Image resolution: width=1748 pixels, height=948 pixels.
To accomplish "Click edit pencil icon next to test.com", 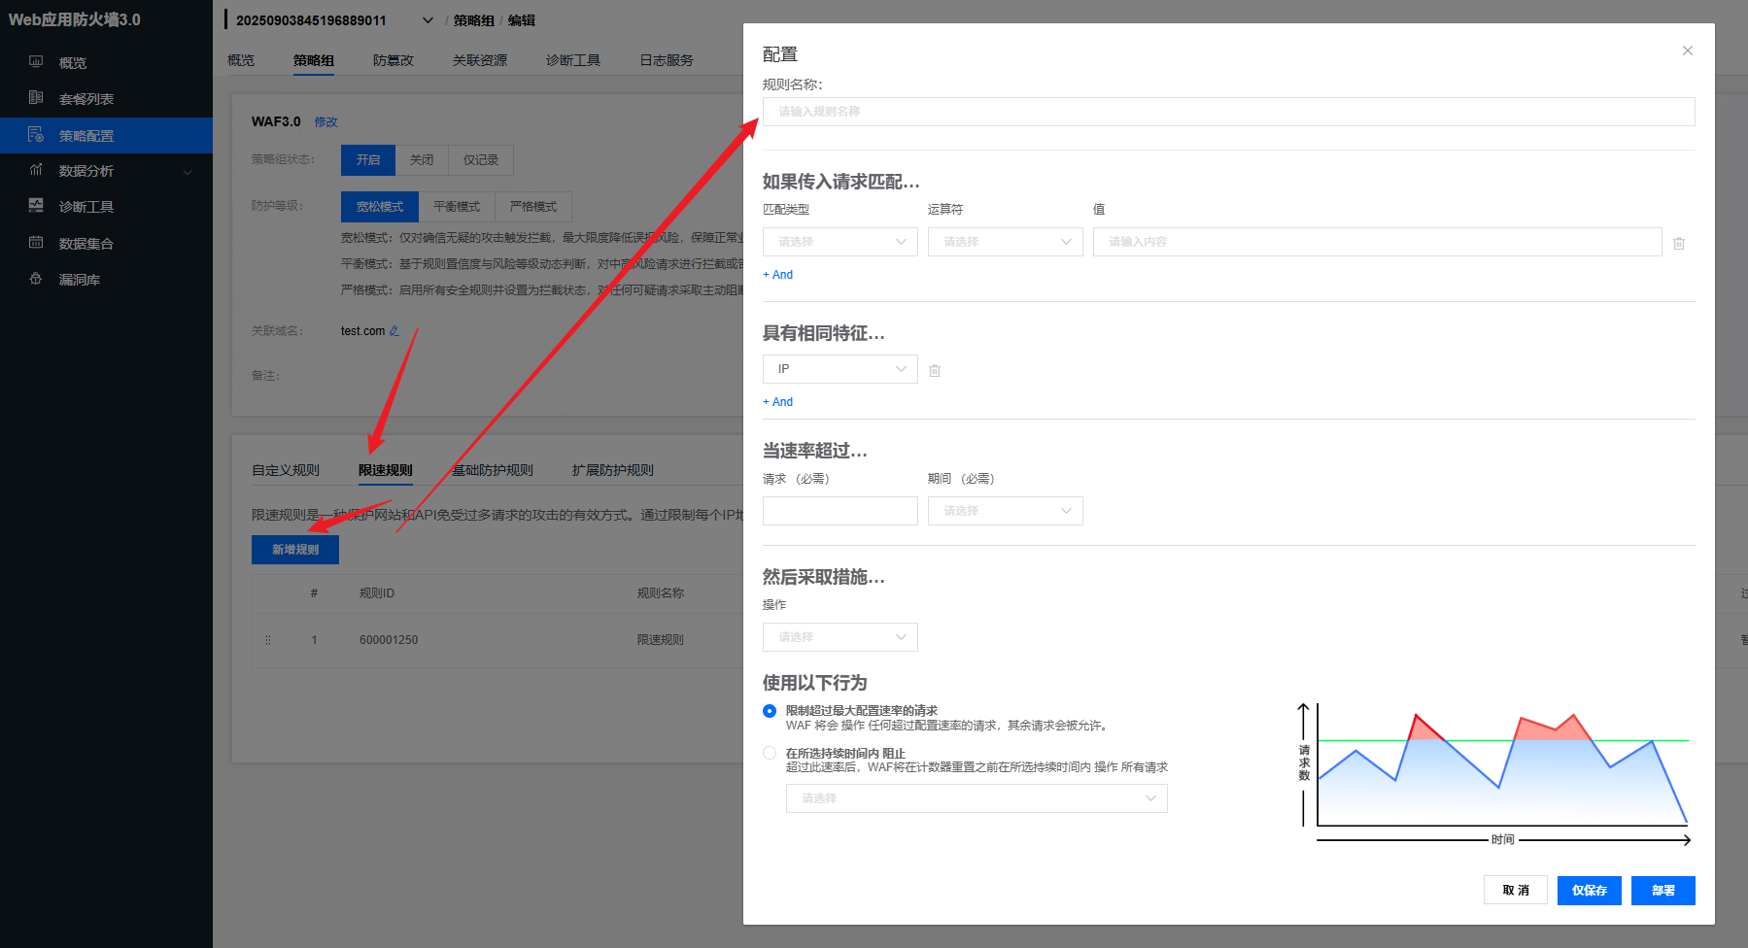I will [x=394, y=331].
